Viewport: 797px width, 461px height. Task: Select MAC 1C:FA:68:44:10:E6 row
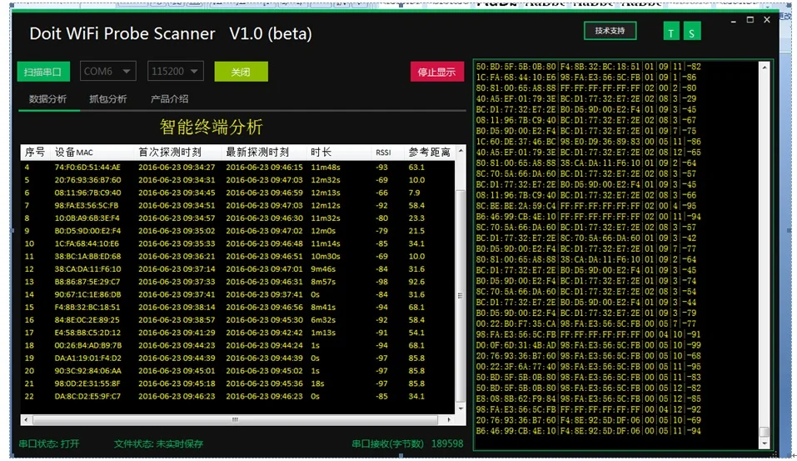(x=237, y=243)
